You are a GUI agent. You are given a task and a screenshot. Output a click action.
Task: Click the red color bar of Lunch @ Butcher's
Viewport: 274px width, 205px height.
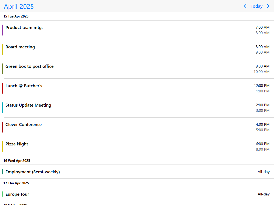[x=3, y=88]
